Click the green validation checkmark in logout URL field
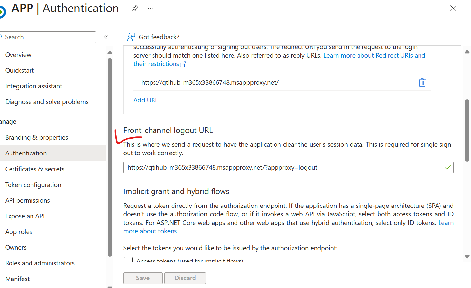The width and height of the screenshot is (471, 288). [447, 167]
